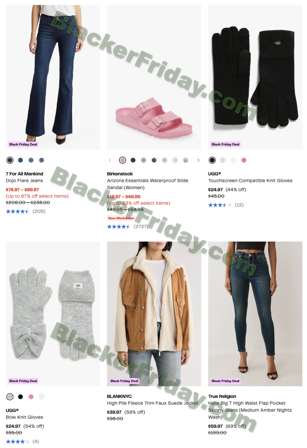Select brown Birkenstock sandal color
307x448 pixels.
pyautogui.click(x=154, y=160)
